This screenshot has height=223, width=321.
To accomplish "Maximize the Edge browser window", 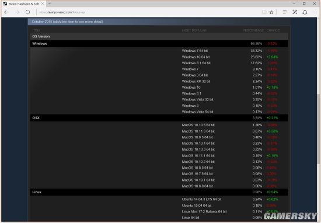I will [x=304, y=4].
